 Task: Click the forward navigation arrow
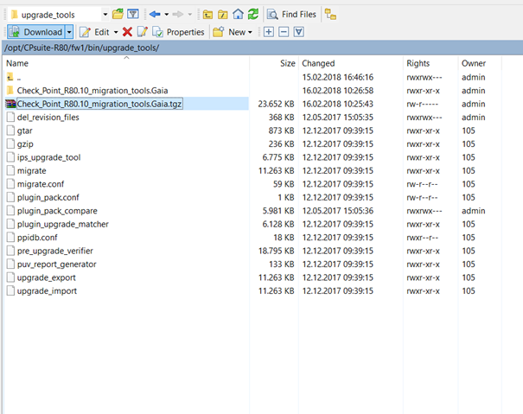coord(178,15)
